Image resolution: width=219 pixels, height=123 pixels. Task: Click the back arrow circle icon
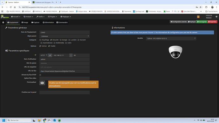pos(3,22)
